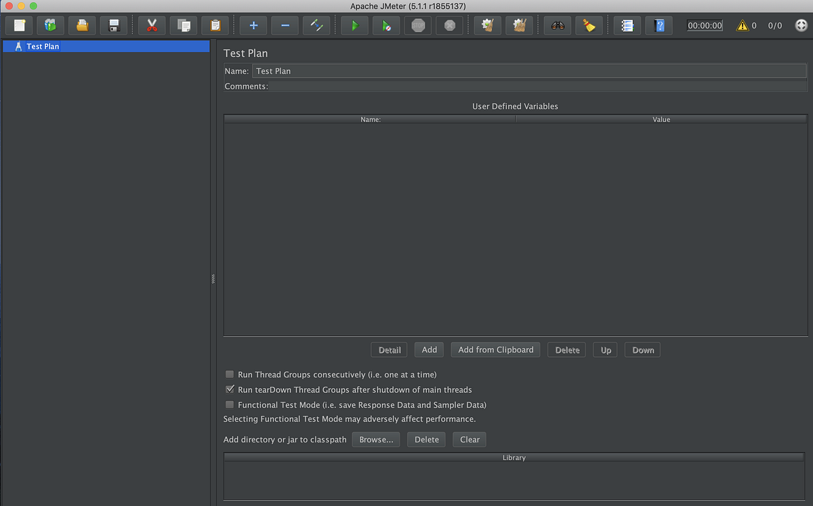Uncheck Run tearDown Thread Groups option

(x=230, y=389)
